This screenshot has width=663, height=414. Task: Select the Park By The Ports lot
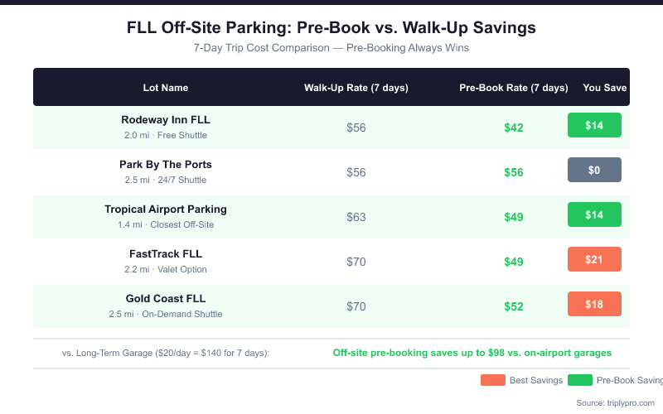166,164
